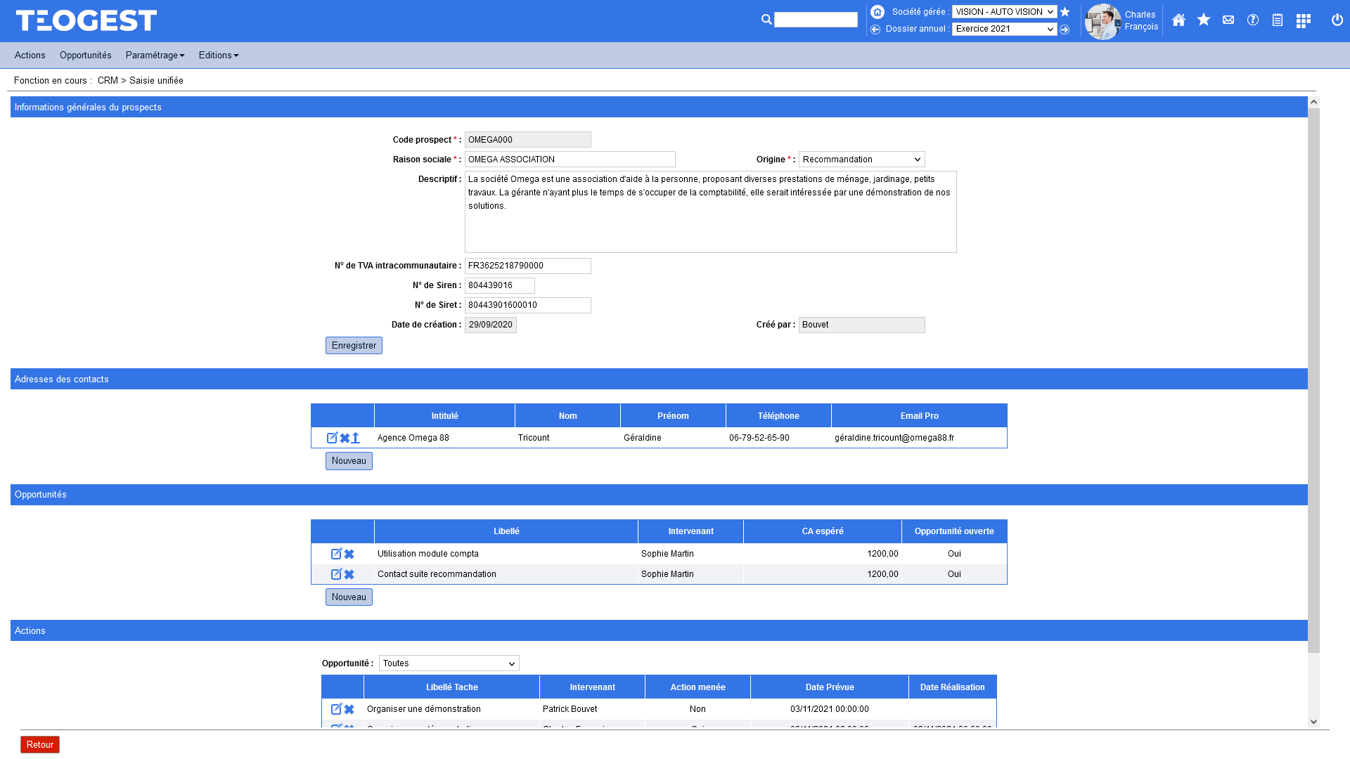The image size is (1350, 759).
Task: Click the Raison sociale input field
Action: tap(570, 160)
